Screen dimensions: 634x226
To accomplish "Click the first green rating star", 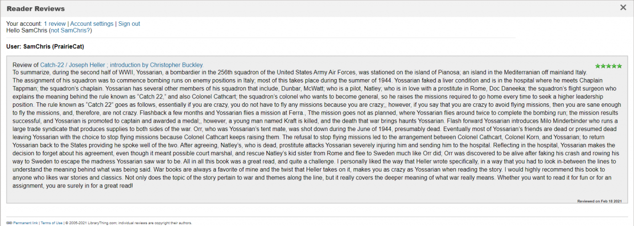I will click(598, 65).
